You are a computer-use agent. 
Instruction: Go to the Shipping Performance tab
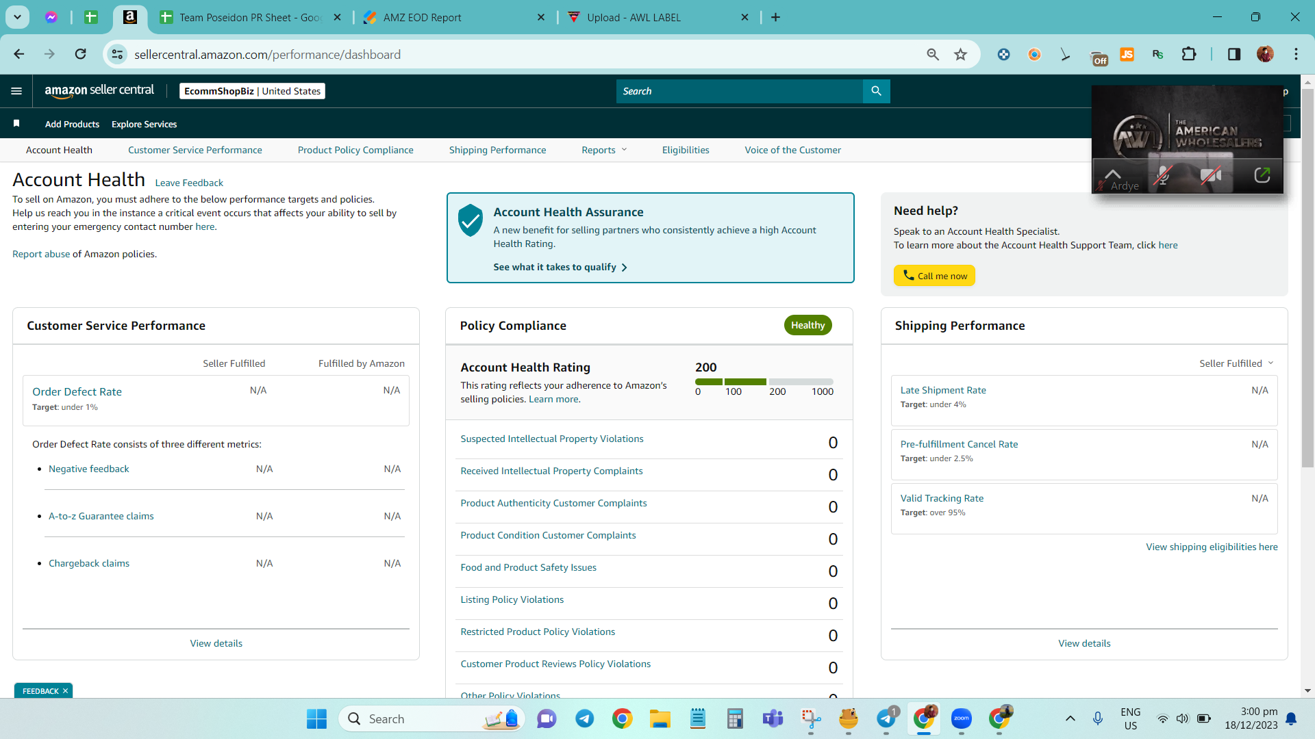click(498, 150)
